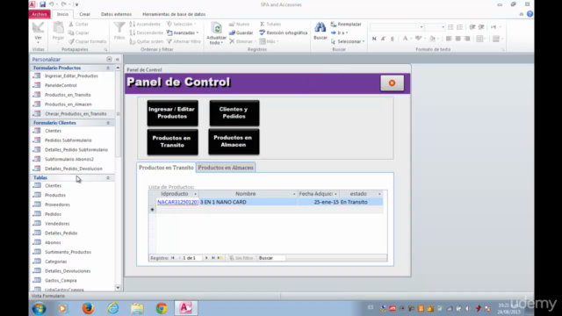Open Pedidos Subformulario in navigation pane
562x316 pixels.
(68, 140)
